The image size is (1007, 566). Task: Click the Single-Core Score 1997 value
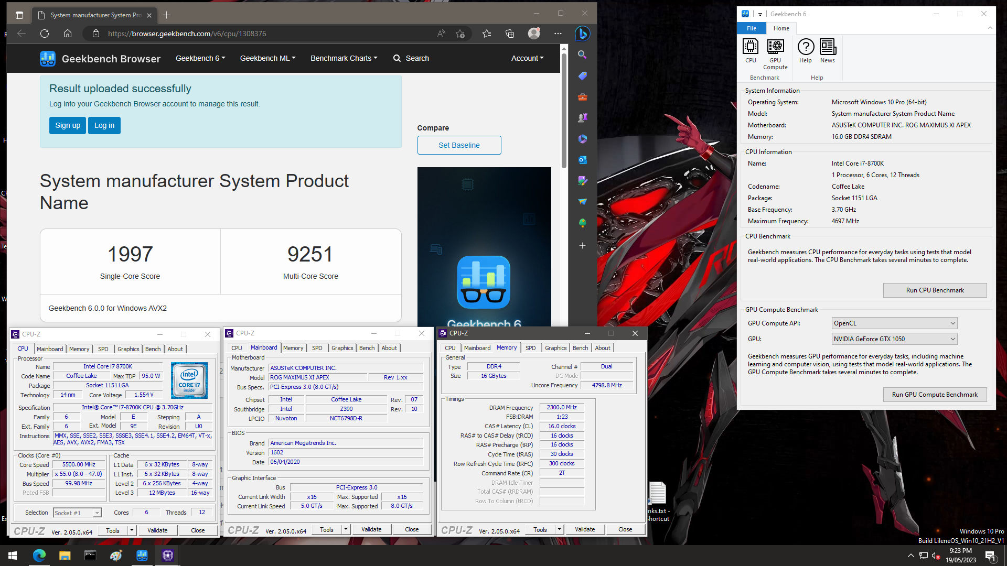tap(130, 254)
